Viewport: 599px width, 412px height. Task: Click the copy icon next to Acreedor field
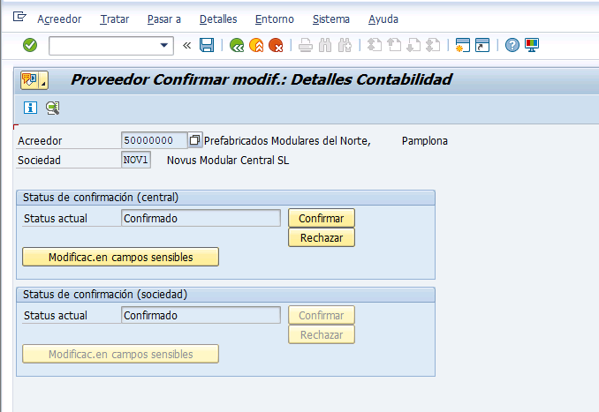tap(195, 140)
